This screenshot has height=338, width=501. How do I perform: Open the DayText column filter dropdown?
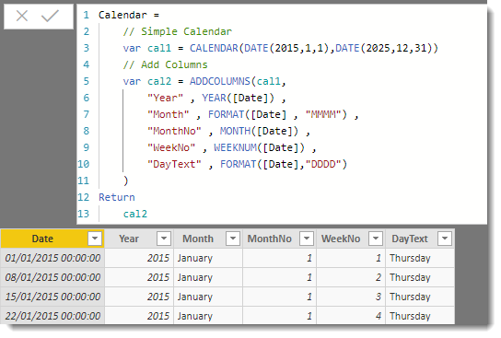click(x=445, y=239)
